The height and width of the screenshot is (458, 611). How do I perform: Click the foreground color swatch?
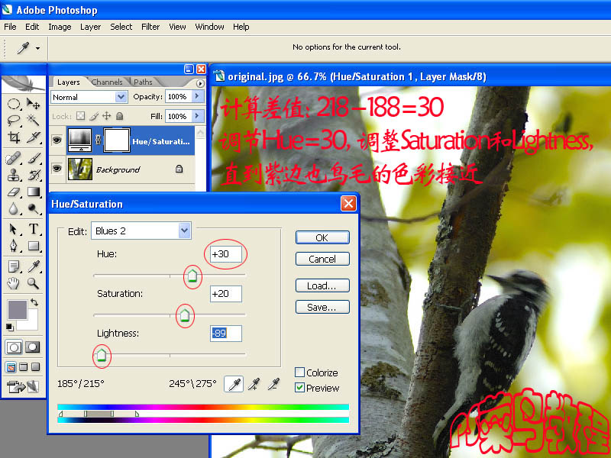[x=17, y=310]
